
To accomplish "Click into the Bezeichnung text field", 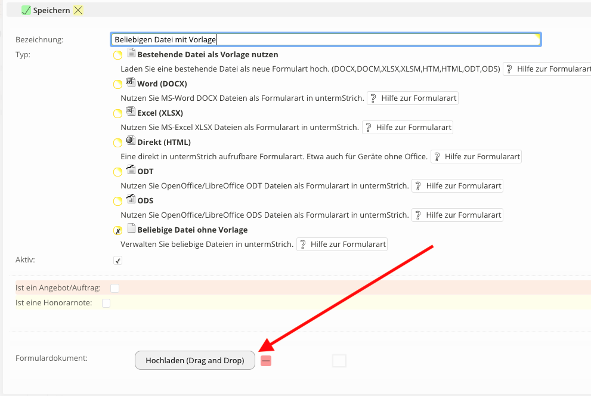I will [325, 39].
